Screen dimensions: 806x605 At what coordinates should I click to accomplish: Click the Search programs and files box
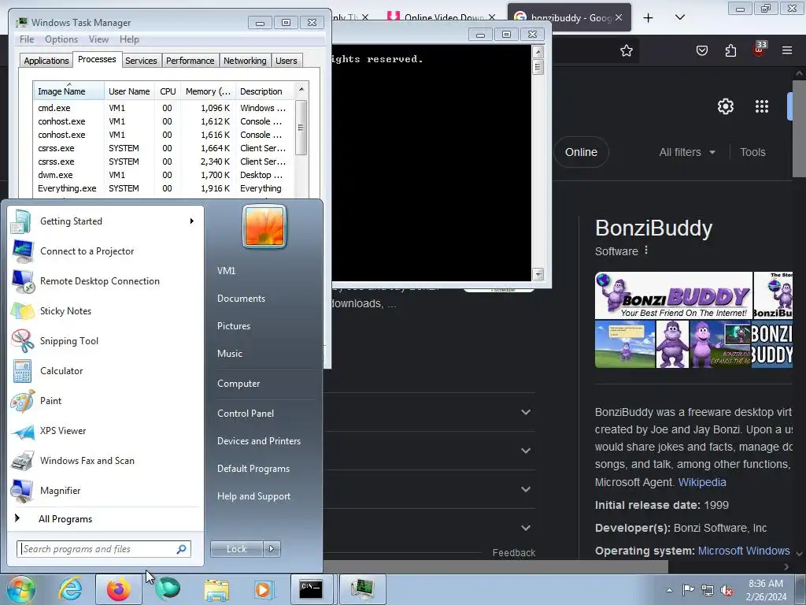(x=104, y=549)
